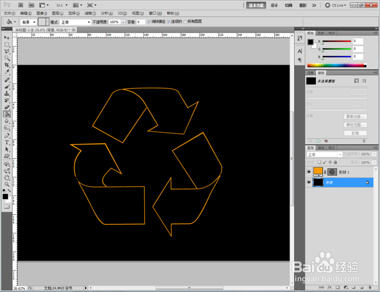Switch to the 通道 channels tab
The height and width of the screenshot is (292, 380).
click(321, 148)
